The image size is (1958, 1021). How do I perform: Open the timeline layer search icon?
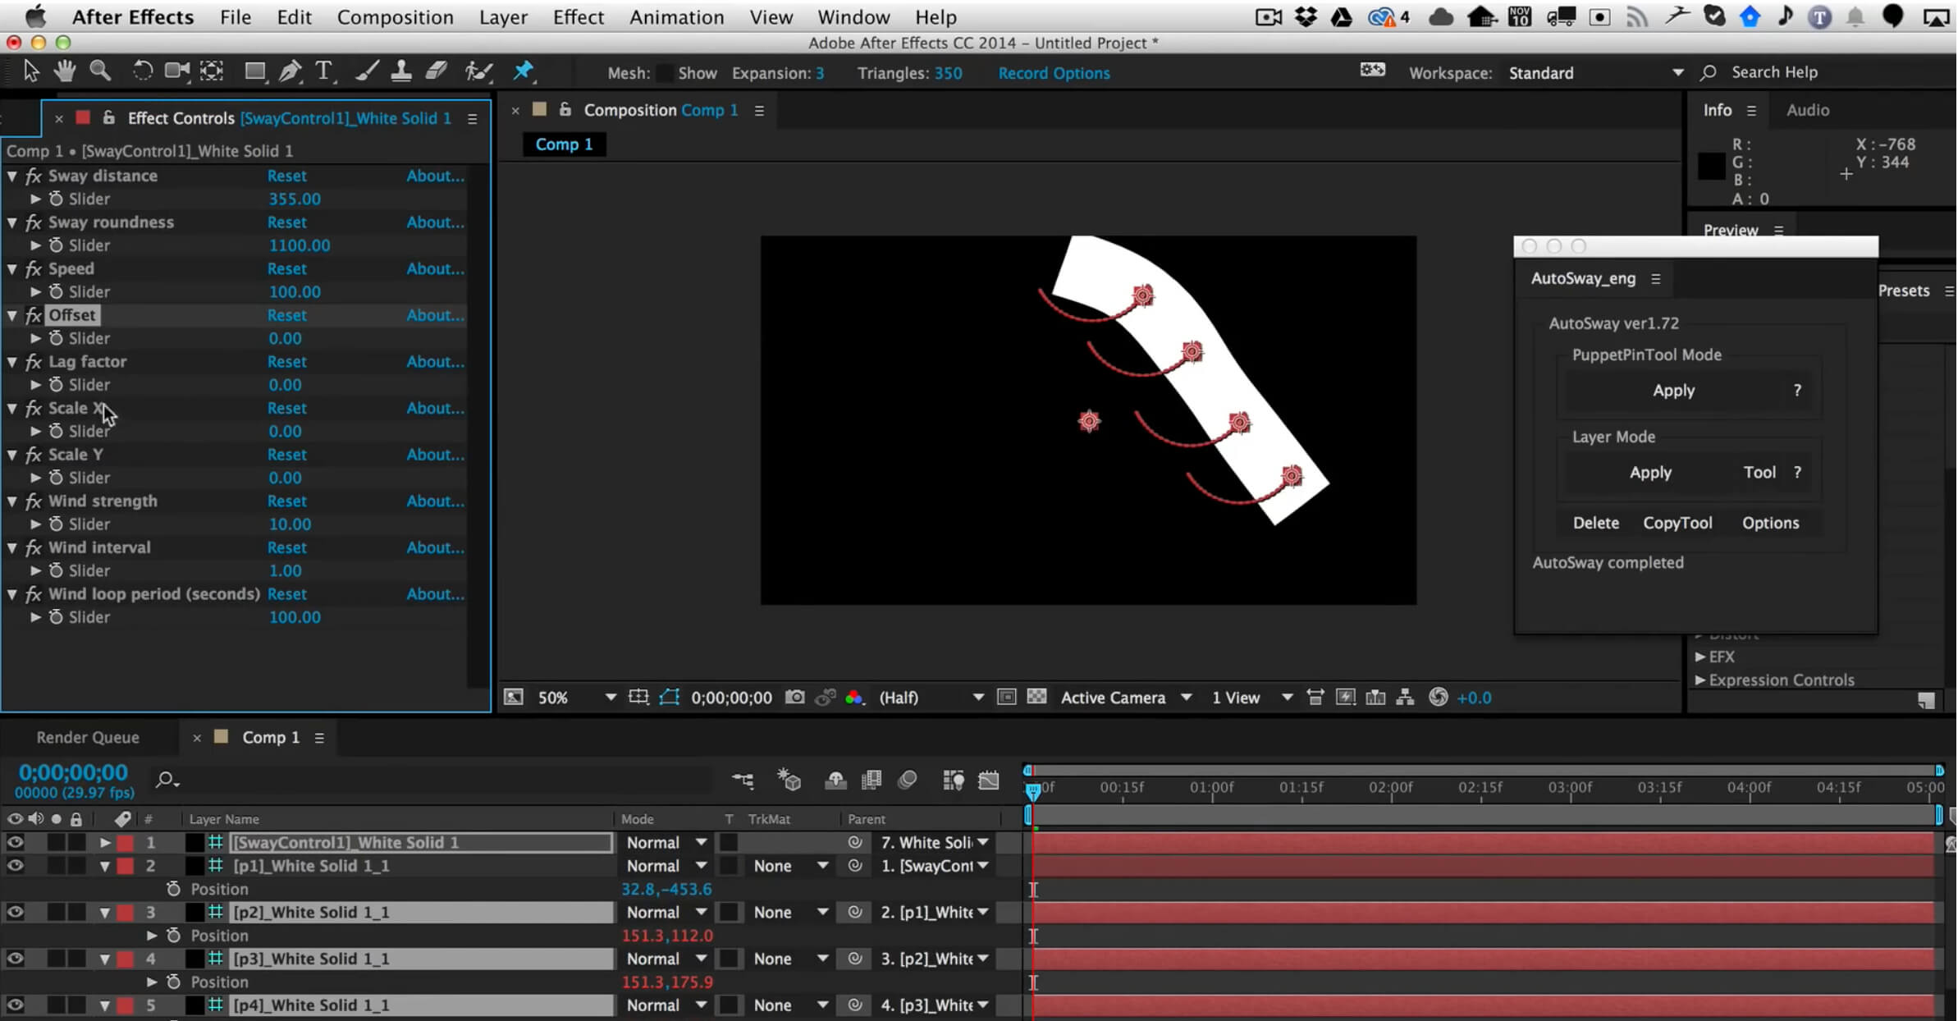pyautogui.click(x=167, y=780)
